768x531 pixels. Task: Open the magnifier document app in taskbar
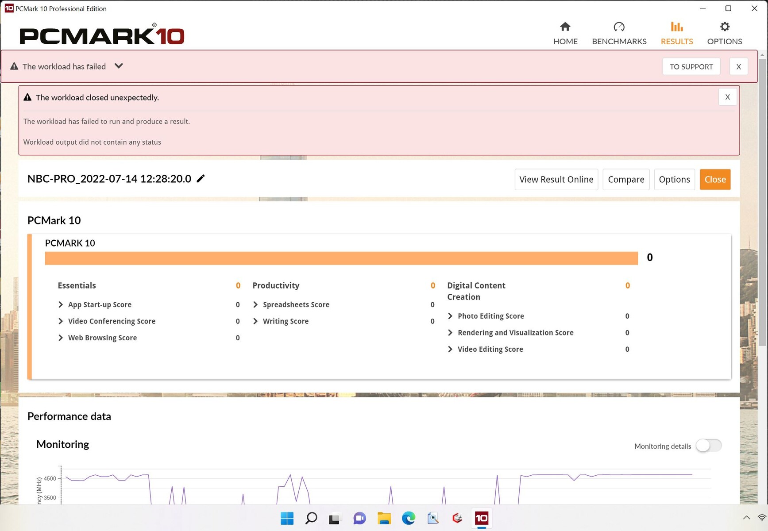pyautogui.click(x=432, y=518)
